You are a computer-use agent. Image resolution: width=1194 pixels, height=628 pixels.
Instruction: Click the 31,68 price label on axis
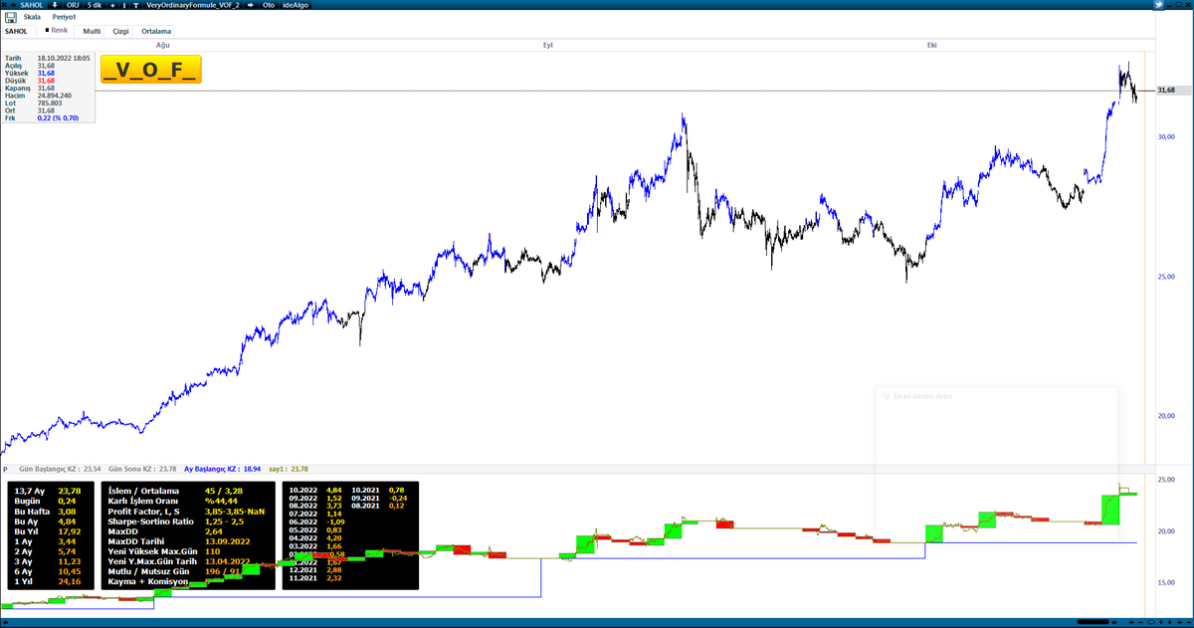tap(1166, 91)
